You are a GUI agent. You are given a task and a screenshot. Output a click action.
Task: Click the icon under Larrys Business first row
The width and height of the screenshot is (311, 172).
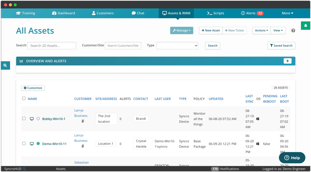83,121
